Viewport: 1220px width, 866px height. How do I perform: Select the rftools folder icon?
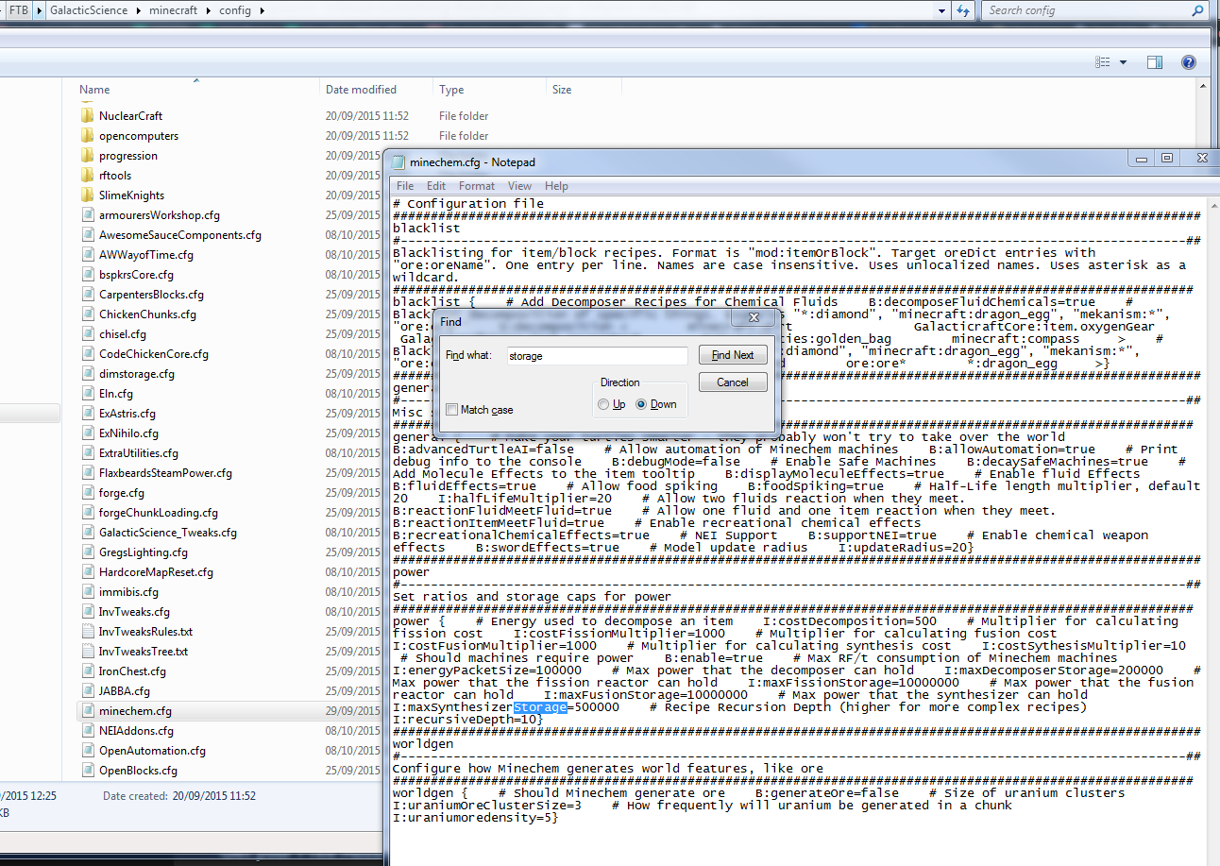(87, 176)
